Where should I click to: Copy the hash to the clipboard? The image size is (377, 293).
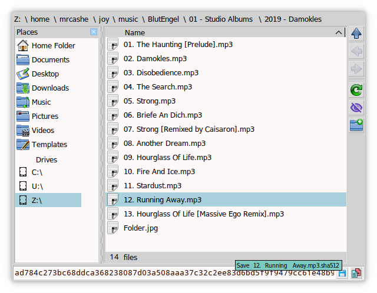[x=356, y=274]
